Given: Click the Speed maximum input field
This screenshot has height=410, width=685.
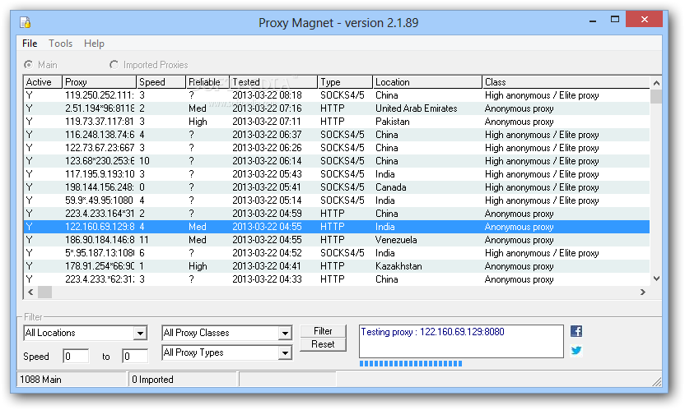Looking at the screenshot, I should pos(135,356).
